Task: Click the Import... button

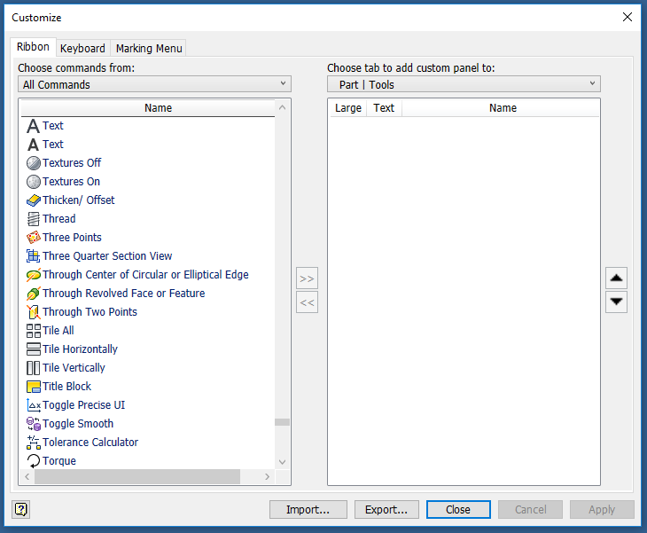Action: [308, 509]
